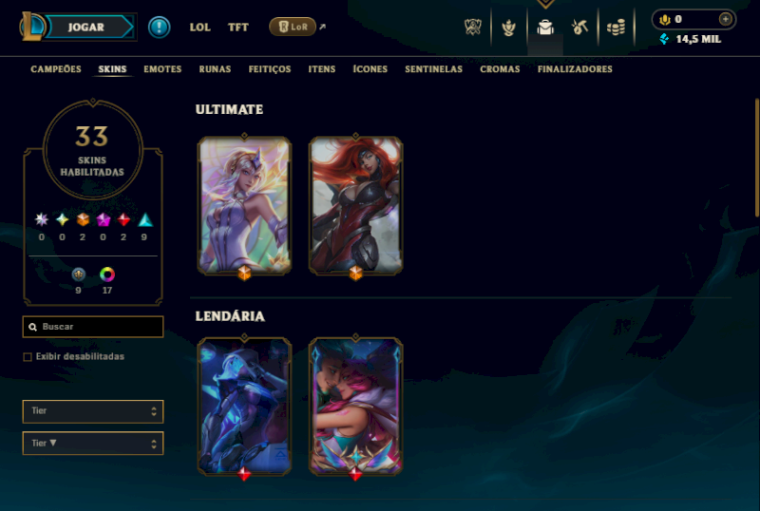Open the first Tier dropdown
Screen dimensions: 760x511
93,411
